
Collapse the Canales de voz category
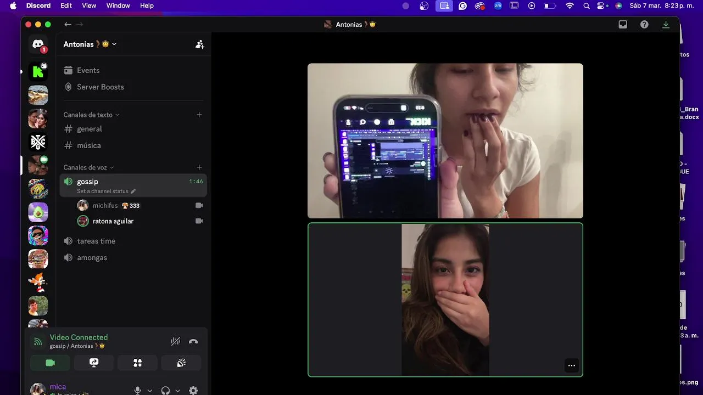[x=88, y=167]
